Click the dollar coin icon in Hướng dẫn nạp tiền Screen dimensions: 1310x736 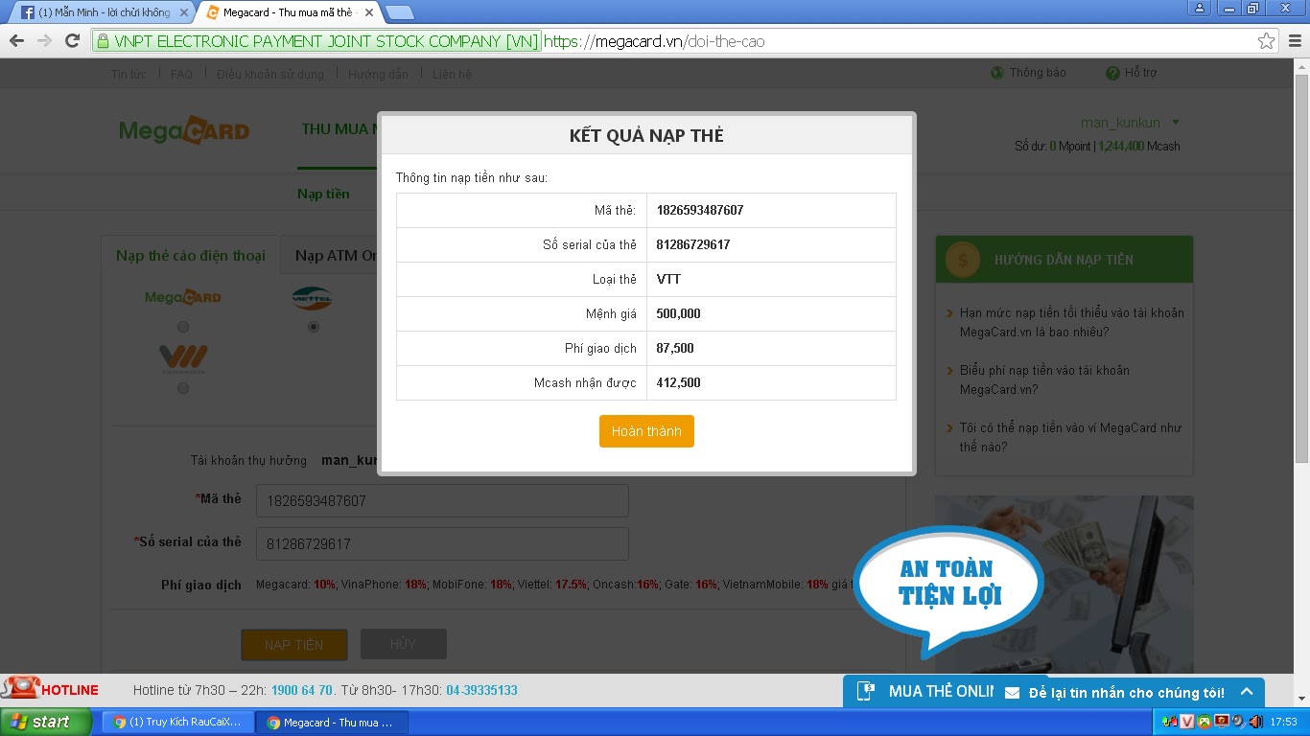pos(962,259)
